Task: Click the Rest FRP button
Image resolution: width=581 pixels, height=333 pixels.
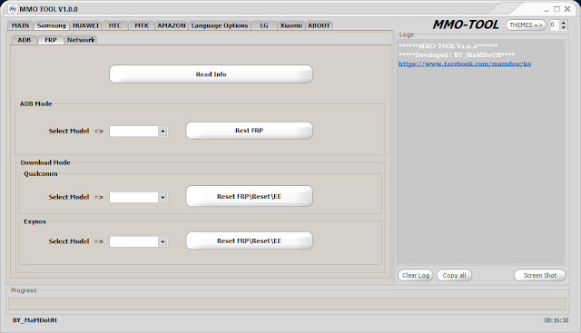Action: [249, 131]
